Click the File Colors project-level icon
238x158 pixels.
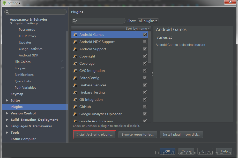point(63,62)
